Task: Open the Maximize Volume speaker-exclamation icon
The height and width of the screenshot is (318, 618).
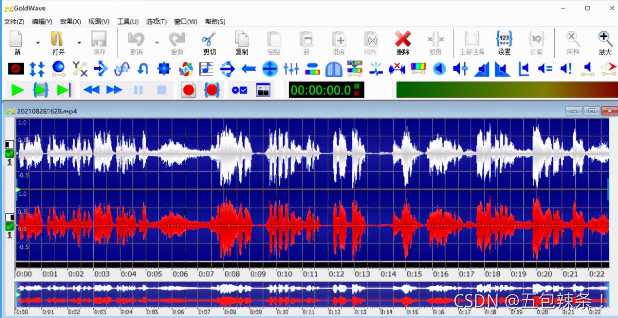Action: [566, 69]
